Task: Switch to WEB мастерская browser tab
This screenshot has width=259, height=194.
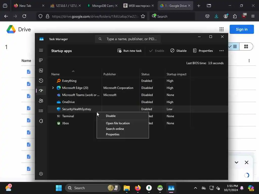Action: (x=139, y=6)
